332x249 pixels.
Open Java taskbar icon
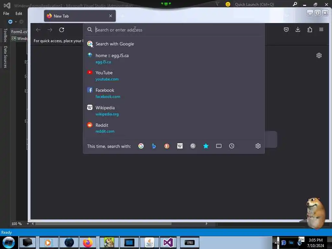149,243
